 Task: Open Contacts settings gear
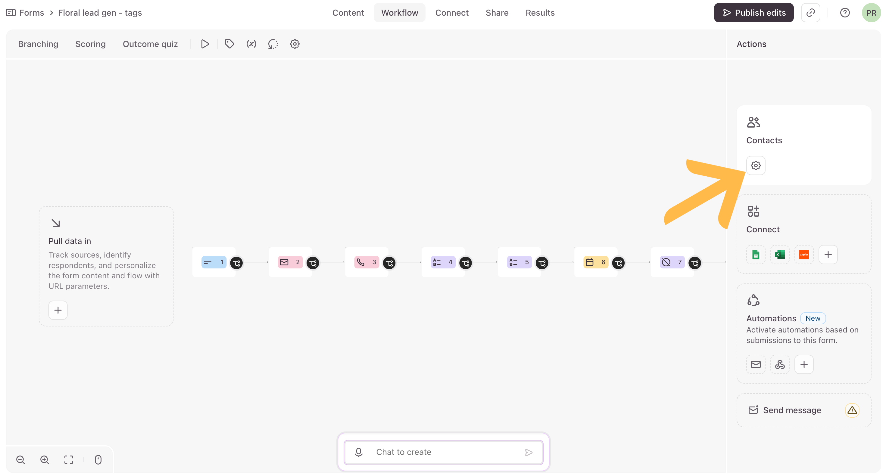[x=756, y=166]
